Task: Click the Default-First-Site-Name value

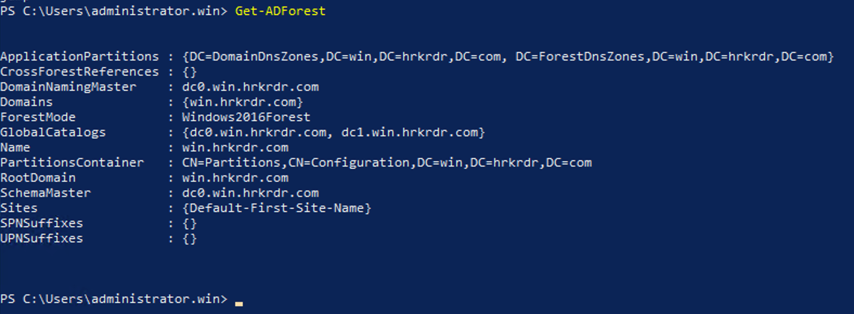Action: pos(277,208)
